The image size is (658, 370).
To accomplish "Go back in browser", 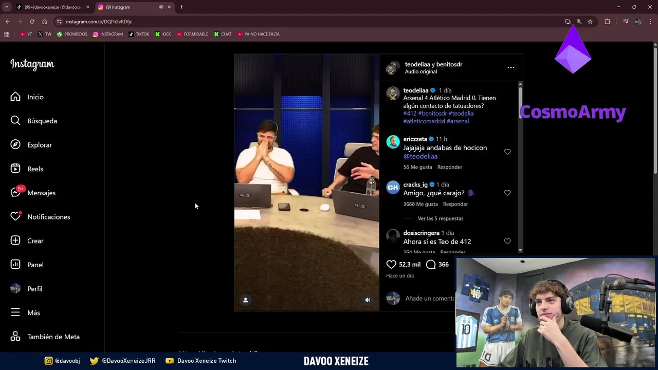I will (7, 22).
